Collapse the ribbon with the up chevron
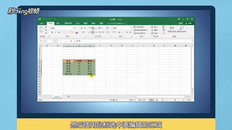 click(x=192, y=37)
